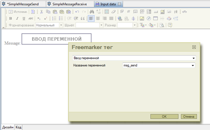The height and width of the screenshot is (130, 210).
Task: Click OK in Freemarker dialog
Action: point(164,117)
